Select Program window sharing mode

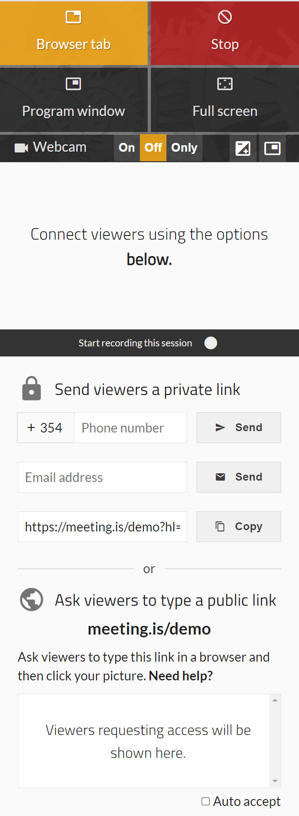(x=74, y=100)
